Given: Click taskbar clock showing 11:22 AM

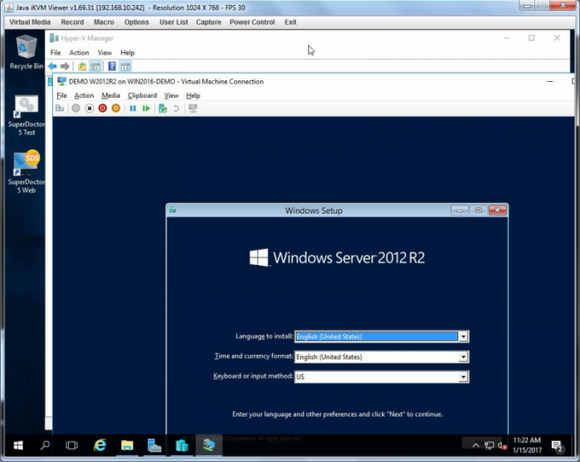Looking at the screenshot, I should click(x=527, y=445).
